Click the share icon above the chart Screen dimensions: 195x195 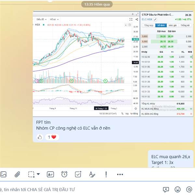click(137, 19)
